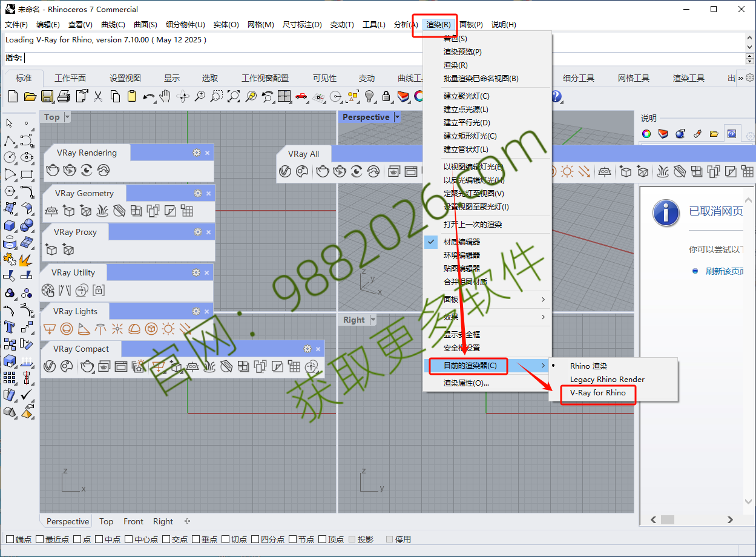The image size is (756, 557).
Task: Expand the 效果 submenu in render menu
Action: click(x=487, y=317)
